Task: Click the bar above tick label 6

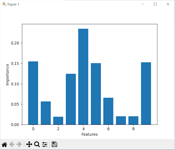Action: [x=108, y=111]
